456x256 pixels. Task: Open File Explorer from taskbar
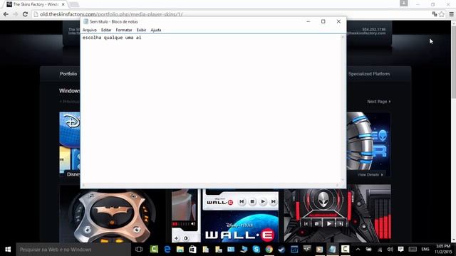coord(180,250)
